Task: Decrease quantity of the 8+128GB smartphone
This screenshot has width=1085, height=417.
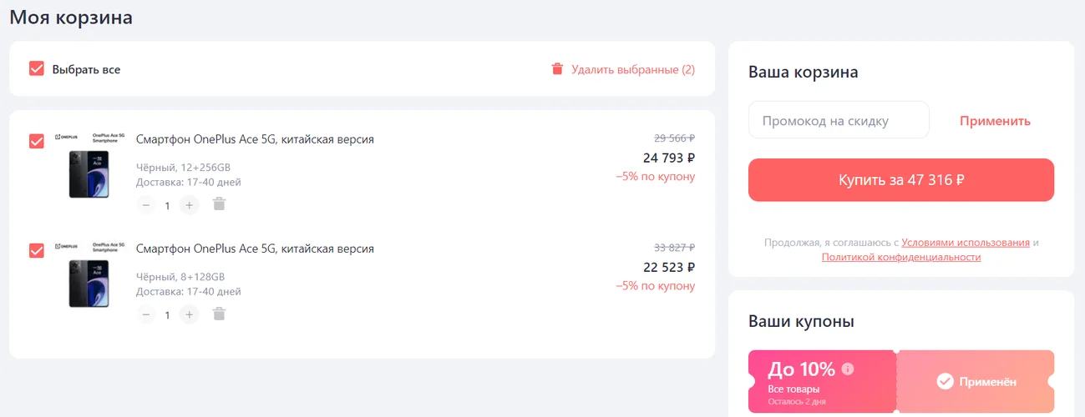Action: point(146,314)
